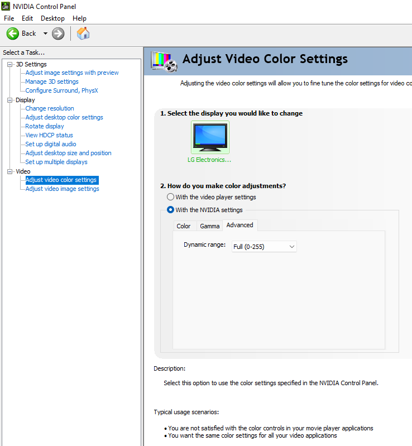Switch to the Advanced tab
Viewport: 412px width, 446px height.
(x=240, y=225)
